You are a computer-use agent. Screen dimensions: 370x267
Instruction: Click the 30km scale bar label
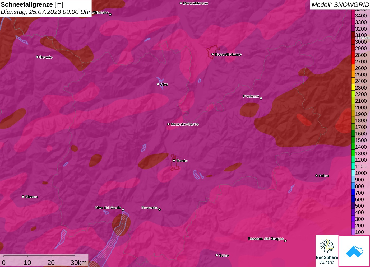[78, 263]
